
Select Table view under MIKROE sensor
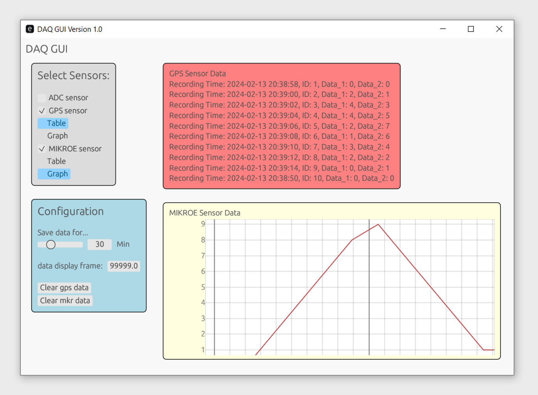(56, 161)
